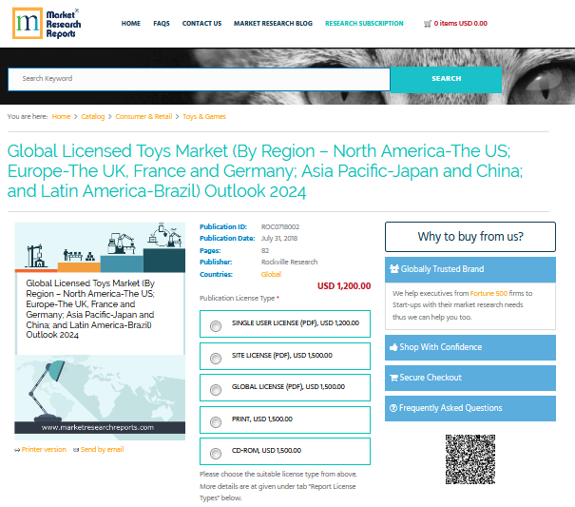Open the Home menu item
The height and width of the screenshot is (507, 575).
[x=131, y=24]
